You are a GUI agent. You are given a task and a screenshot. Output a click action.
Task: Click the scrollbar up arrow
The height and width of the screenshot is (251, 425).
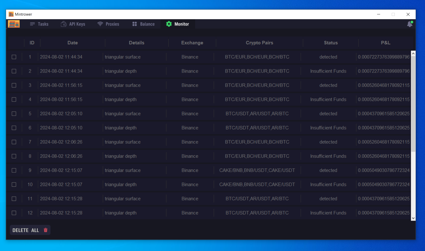pos(413,53)
